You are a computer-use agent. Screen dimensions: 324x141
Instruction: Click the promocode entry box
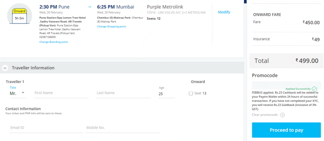click(286, 85)
